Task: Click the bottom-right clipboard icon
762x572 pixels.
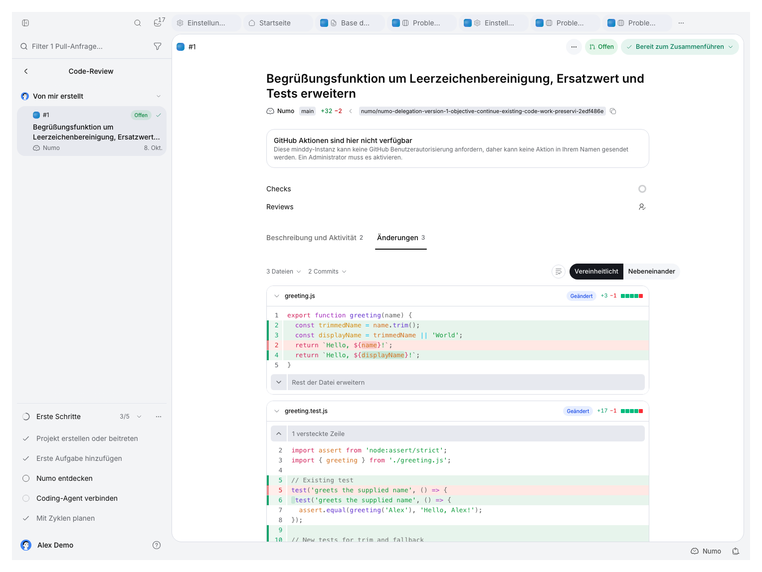Action: (x=736, y=551)
